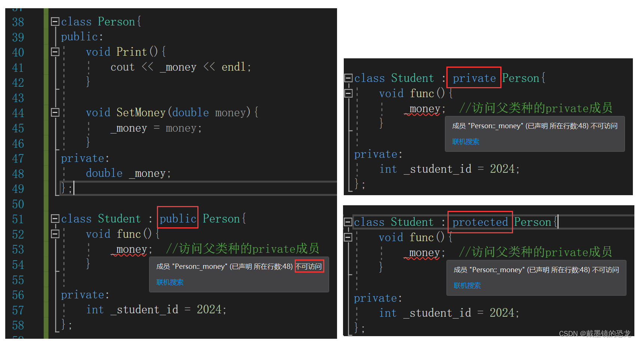
Task: Click the 'public' keyword on line 51
Action: click(178, 219)
